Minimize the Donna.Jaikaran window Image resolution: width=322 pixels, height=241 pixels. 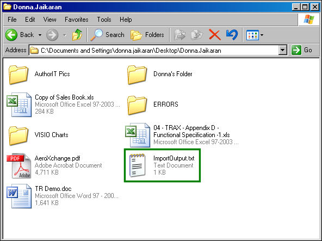point(296,7)
